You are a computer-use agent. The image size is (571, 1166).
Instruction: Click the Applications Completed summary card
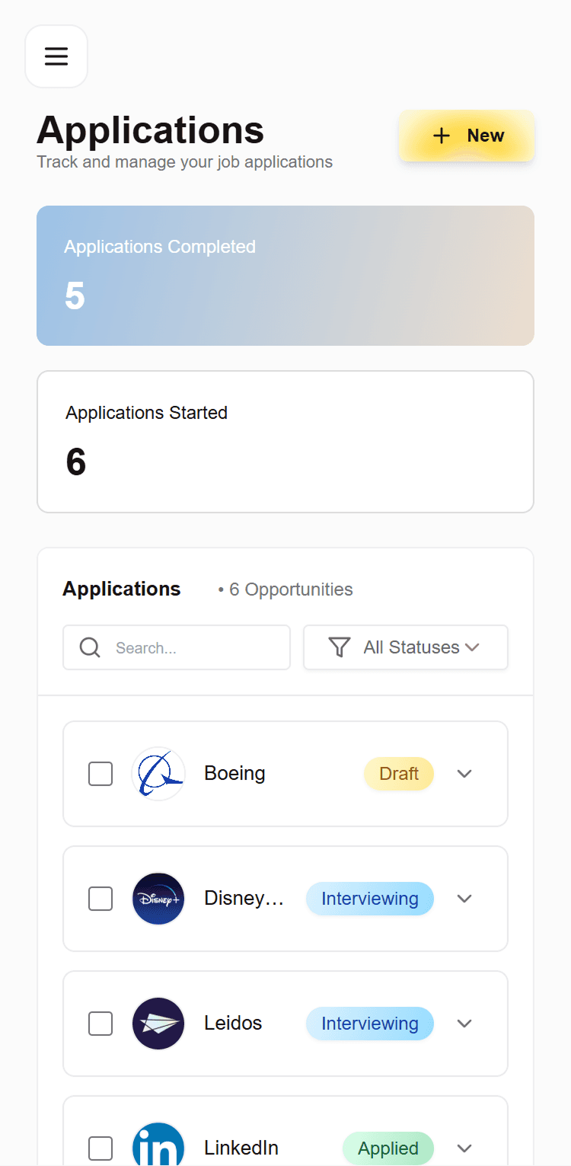(285, 275)
